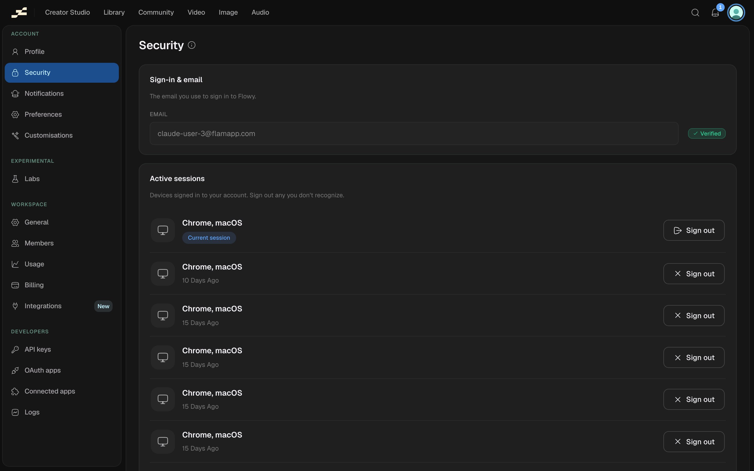Click the 10 Days Ago text

click(200, 280)
